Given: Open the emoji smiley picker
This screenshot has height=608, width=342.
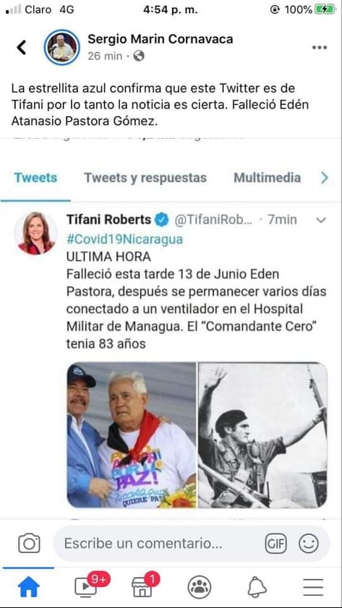Looking at the screenshot, I should [309, 543].
